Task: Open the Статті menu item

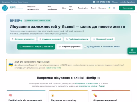Action: (x=93, y=8)
